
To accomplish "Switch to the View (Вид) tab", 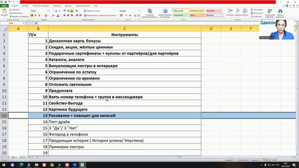I will (x=96, y=6).
